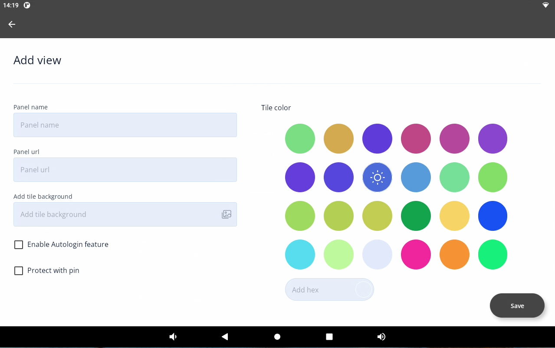Pick the hot pink tile color
This screenshot has width=555, height=348.
416,254
